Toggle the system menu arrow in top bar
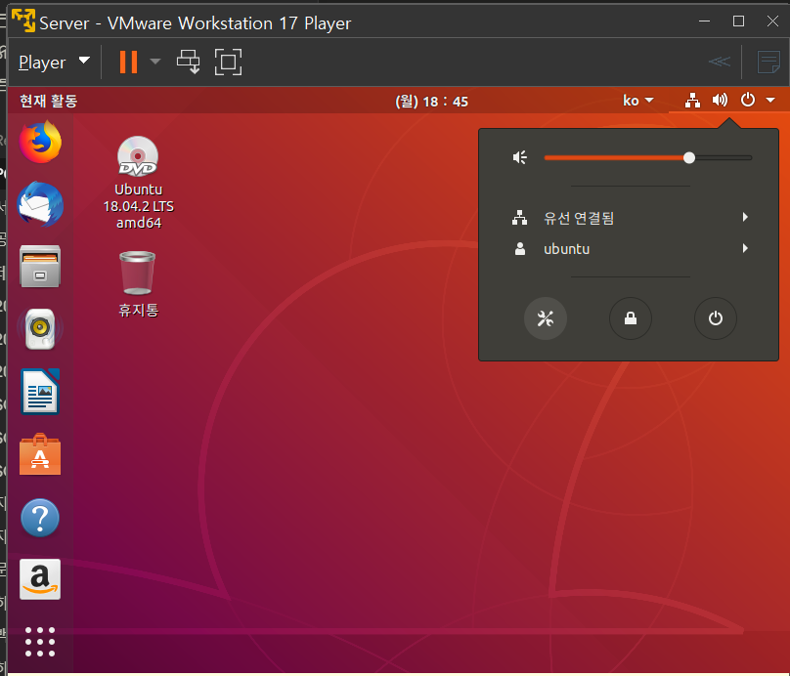This screenshot has height=676, width=790. [770, 100]
